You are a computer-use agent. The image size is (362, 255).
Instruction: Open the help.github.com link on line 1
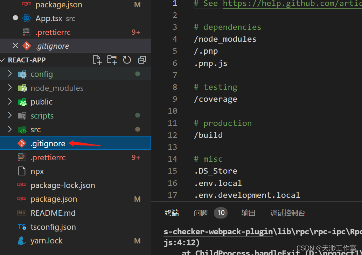point(292,4)
